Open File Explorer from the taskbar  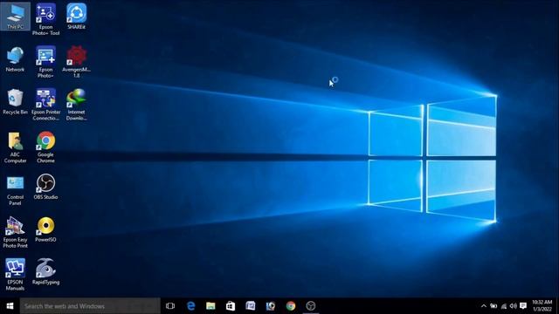tap(210, 306)
